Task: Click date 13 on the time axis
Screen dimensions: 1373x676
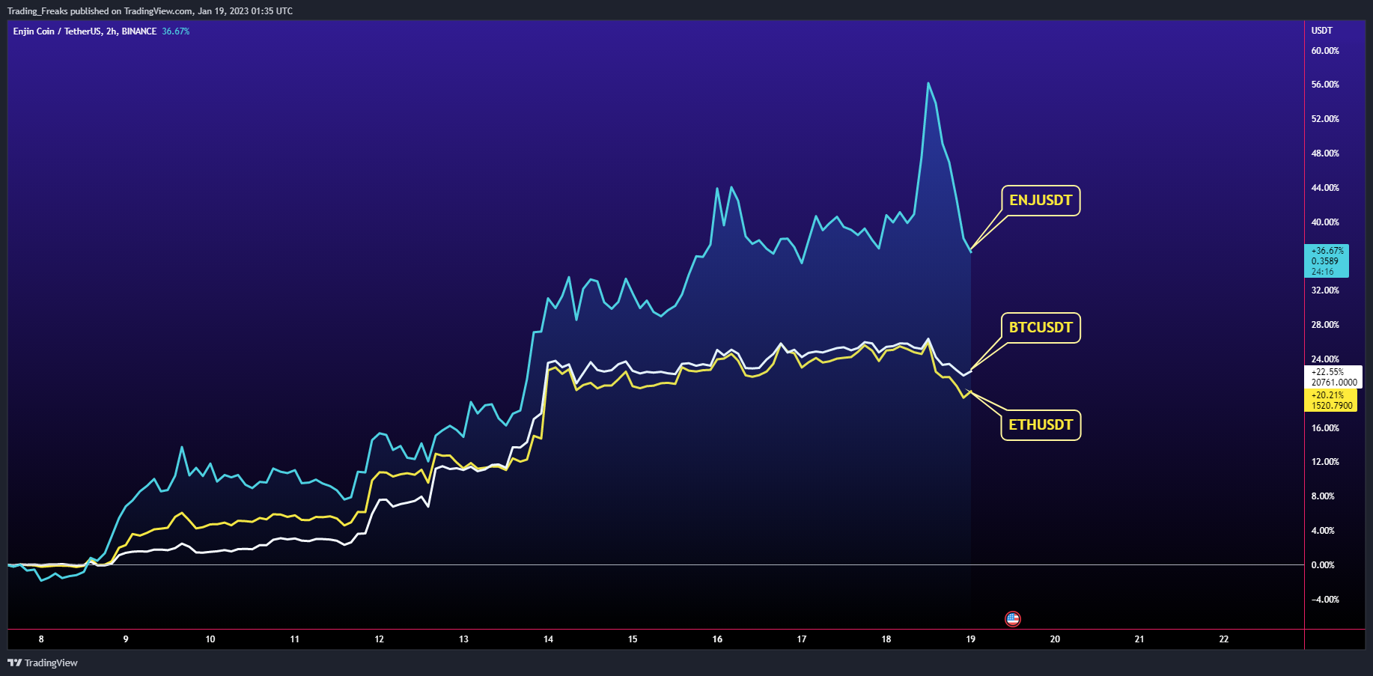Action: [x=464, y=639]
